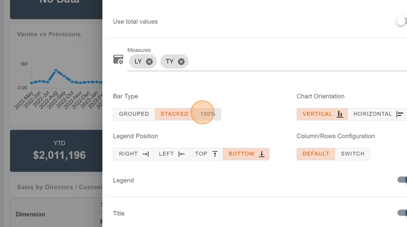Select the Grouped bar type
Viewport: 407px width, 227px height.
click(x=134, y=114)
